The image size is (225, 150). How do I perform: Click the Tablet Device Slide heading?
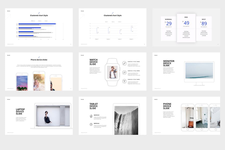(94, 106)
